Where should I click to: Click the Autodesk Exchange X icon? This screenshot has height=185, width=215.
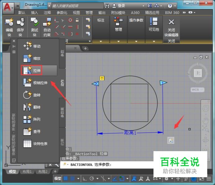pyautogui.click(x=149, y=6)
